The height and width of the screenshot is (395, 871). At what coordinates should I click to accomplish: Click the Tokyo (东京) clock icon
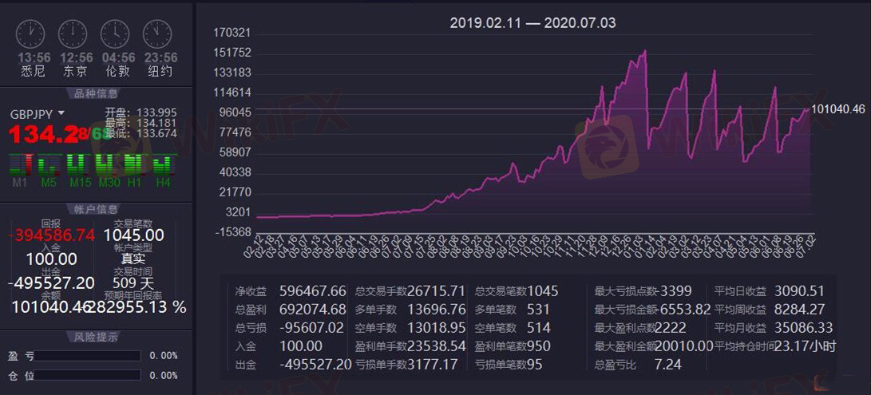[73, 34]
